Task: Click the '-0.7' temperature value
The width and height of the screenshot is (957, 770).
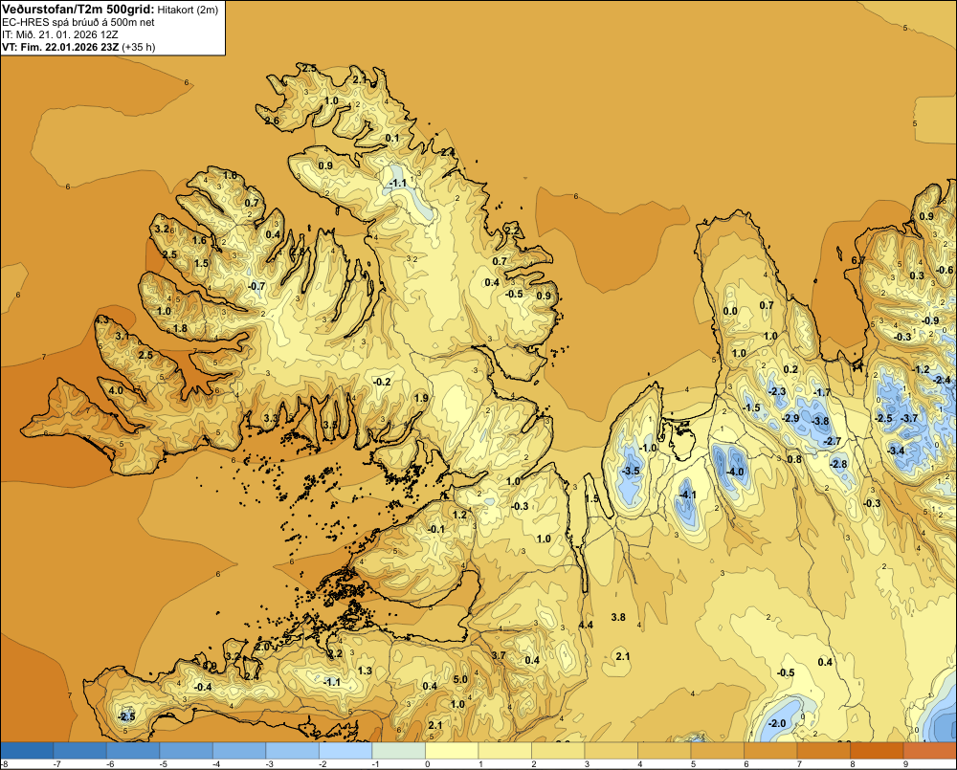Action: [x=256, y=286]
